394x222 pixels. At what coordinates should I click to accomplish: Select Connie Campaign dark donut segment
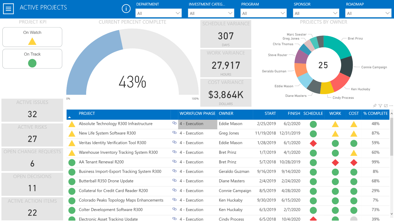[347, 66]
